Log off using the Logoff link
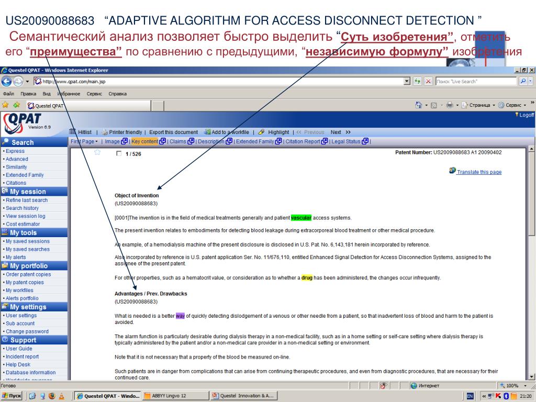This screenshot has width=536, height=402. tap(527, 115)
